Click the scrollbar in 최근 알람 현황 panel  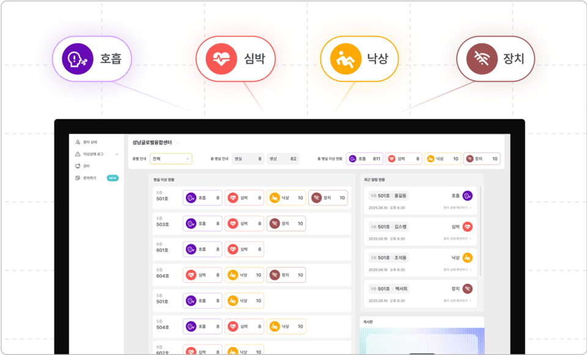pos(481,231)
